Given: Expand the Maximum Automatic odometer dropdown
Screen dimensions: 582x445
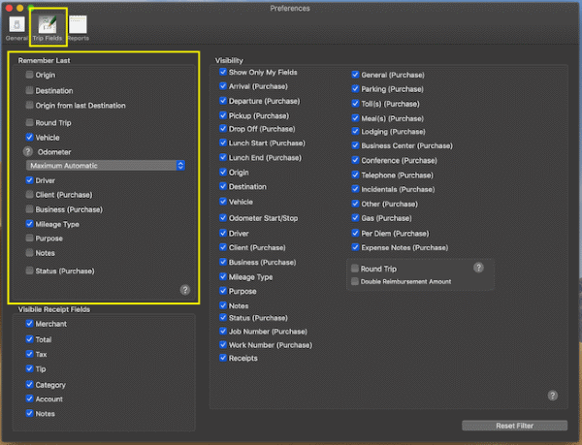Looking at the screenshot, I should (x=106, y=166).
